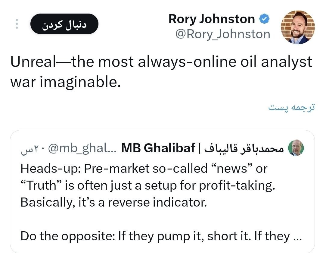
Task: Click the @Rory_Johnston handle
Action: [223, 34]
